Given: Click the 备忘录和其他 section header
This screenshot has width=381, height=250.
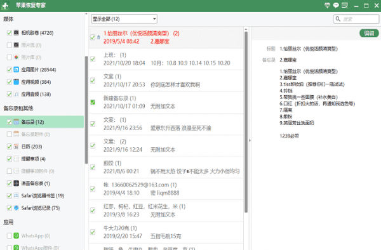Looking at the screenshot, I should point(18,109).
